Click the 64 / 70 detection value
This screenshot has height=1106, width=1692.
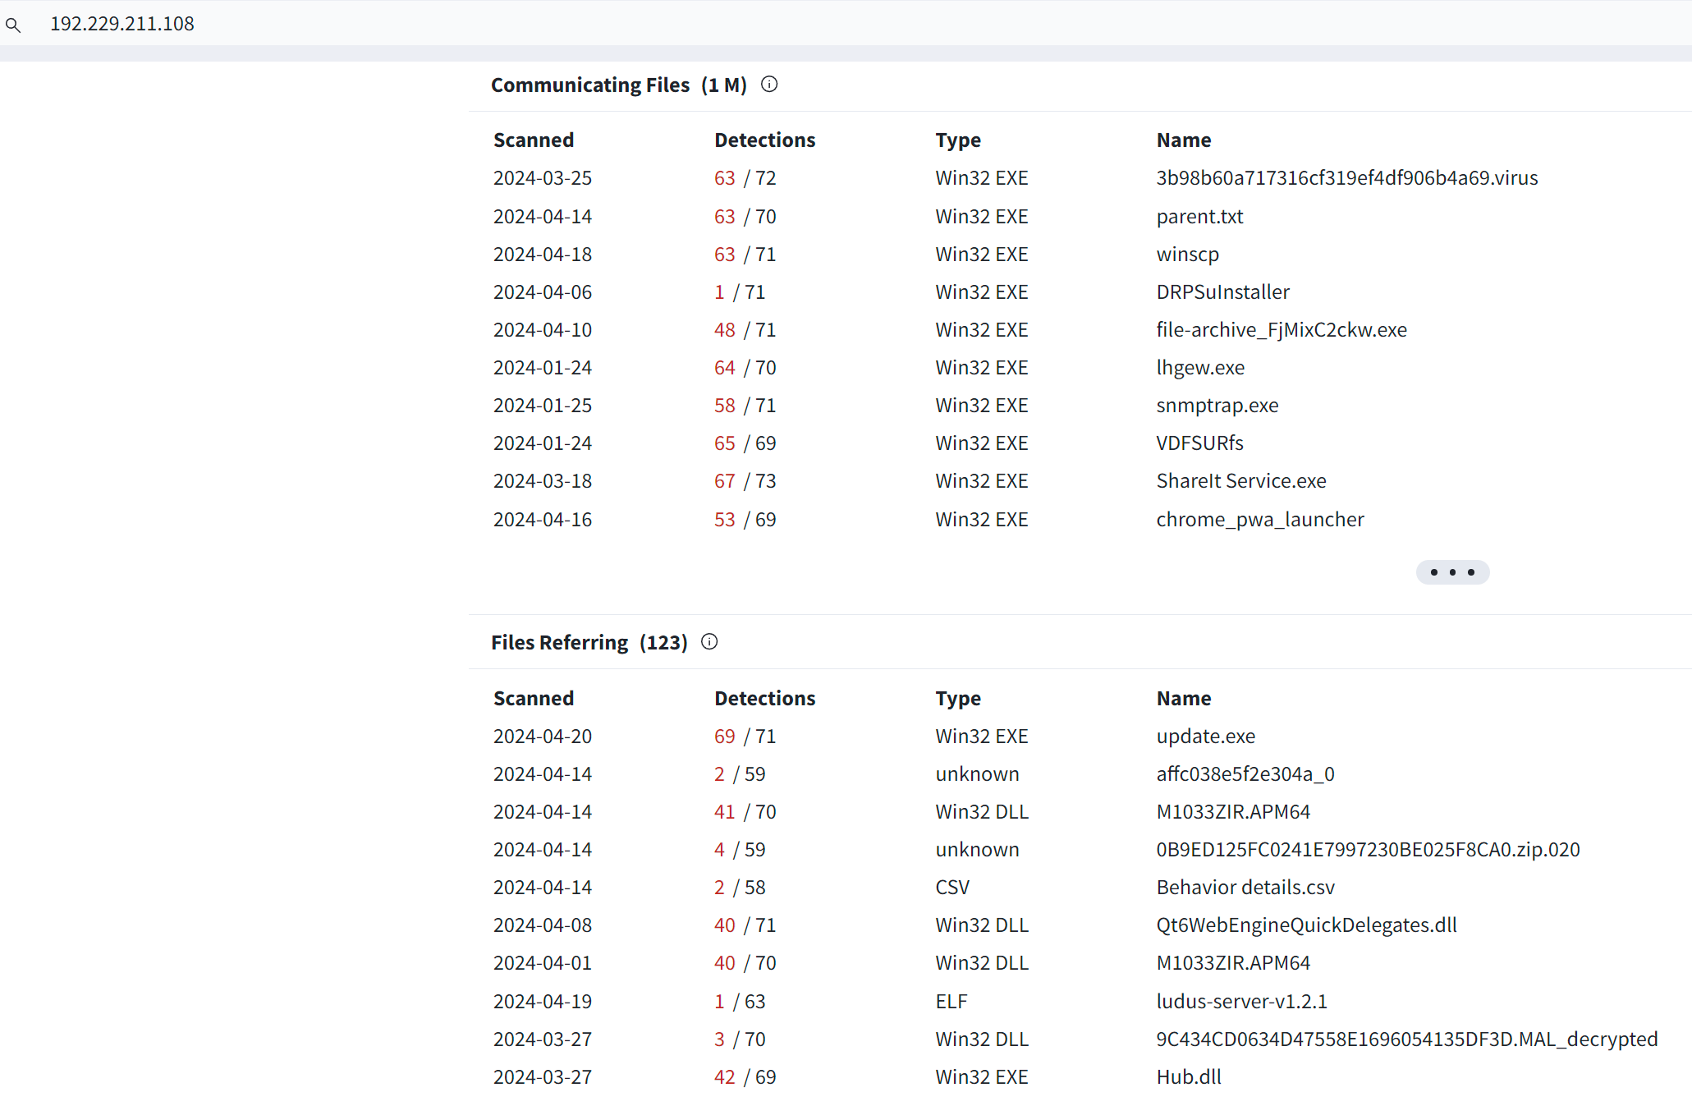coord(745,368)
